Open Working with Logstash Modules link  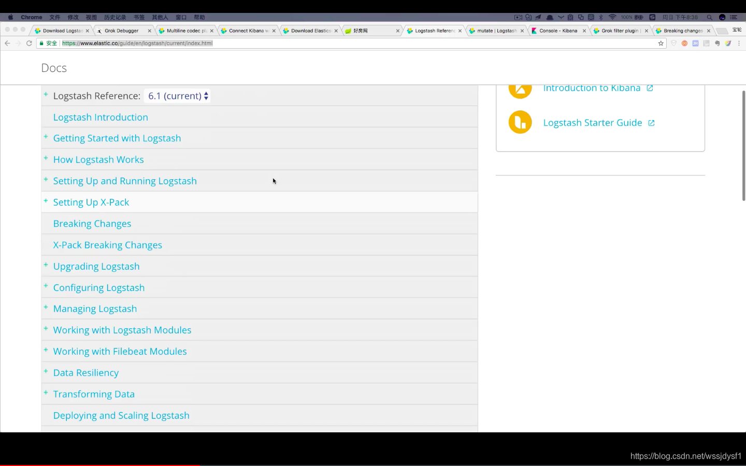click(122, 330)
